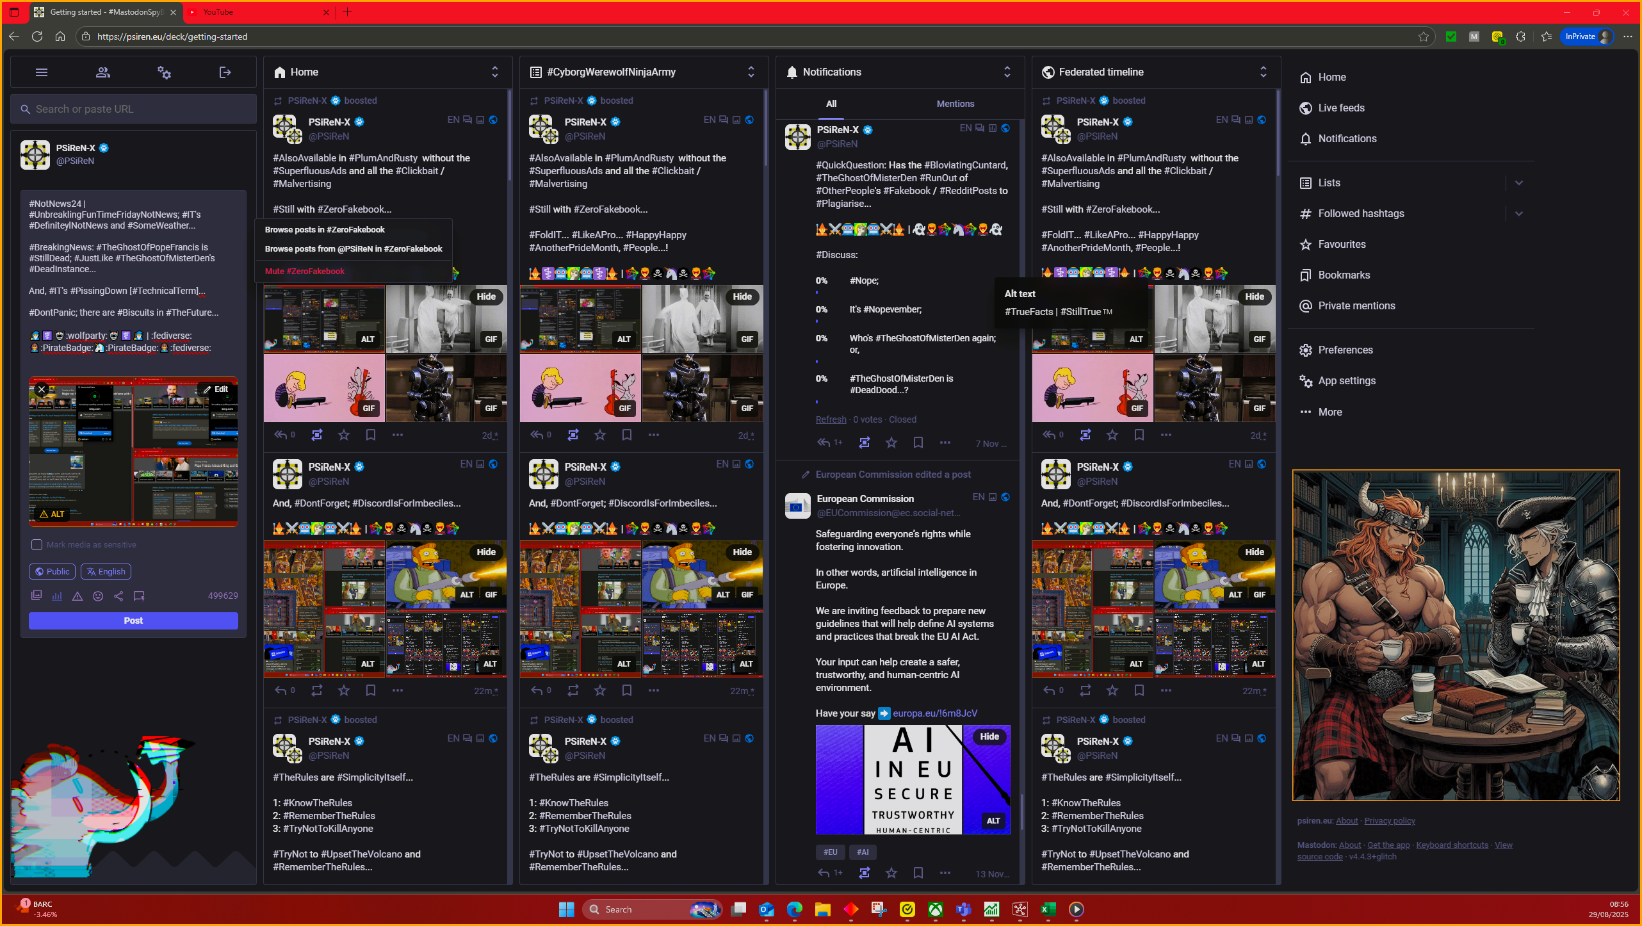Open the emoji picker in composer

coord(98,596)
